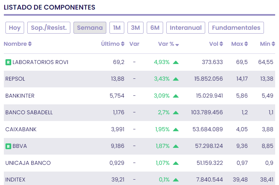Click the sort arrows next to Nombre
The height and width of the screenshot is (185, 279).
pos(30,44)
